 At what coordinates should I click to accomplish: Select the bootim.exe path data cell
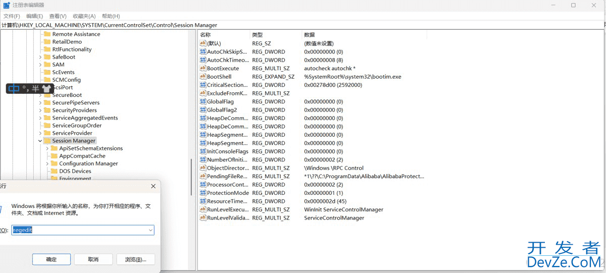point(352,77)
